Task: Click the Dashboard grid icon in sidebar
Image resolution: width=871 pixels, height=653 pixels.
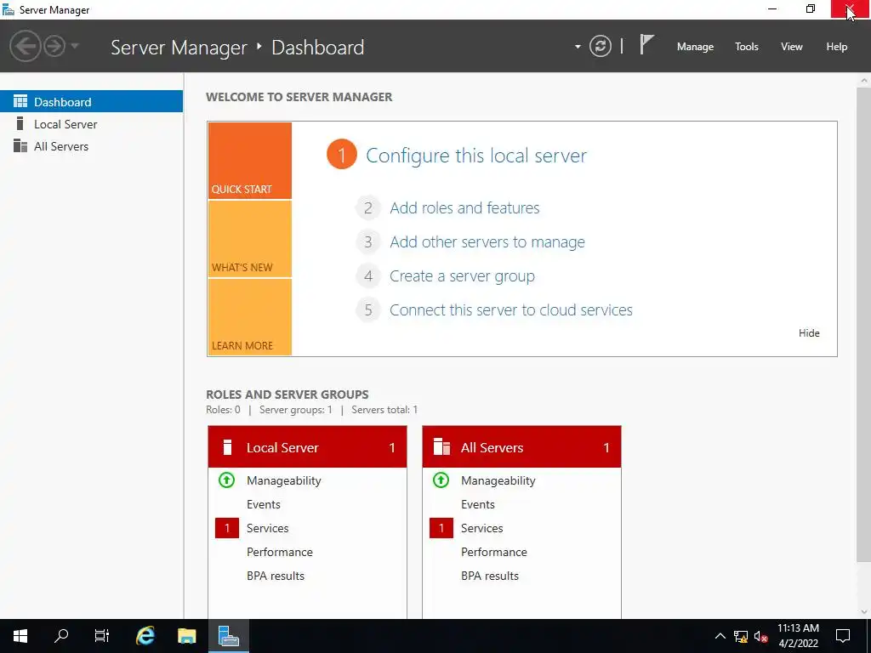Action: [20, 101]
